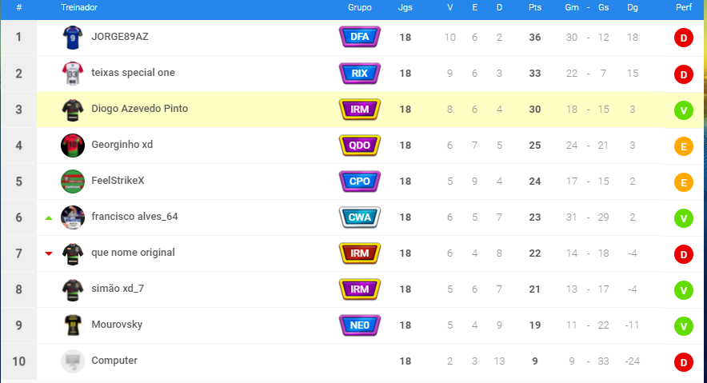Click the red D performance circle for JORGE89AZ
This screenshot has width=707, height=383.
(684, 38)
